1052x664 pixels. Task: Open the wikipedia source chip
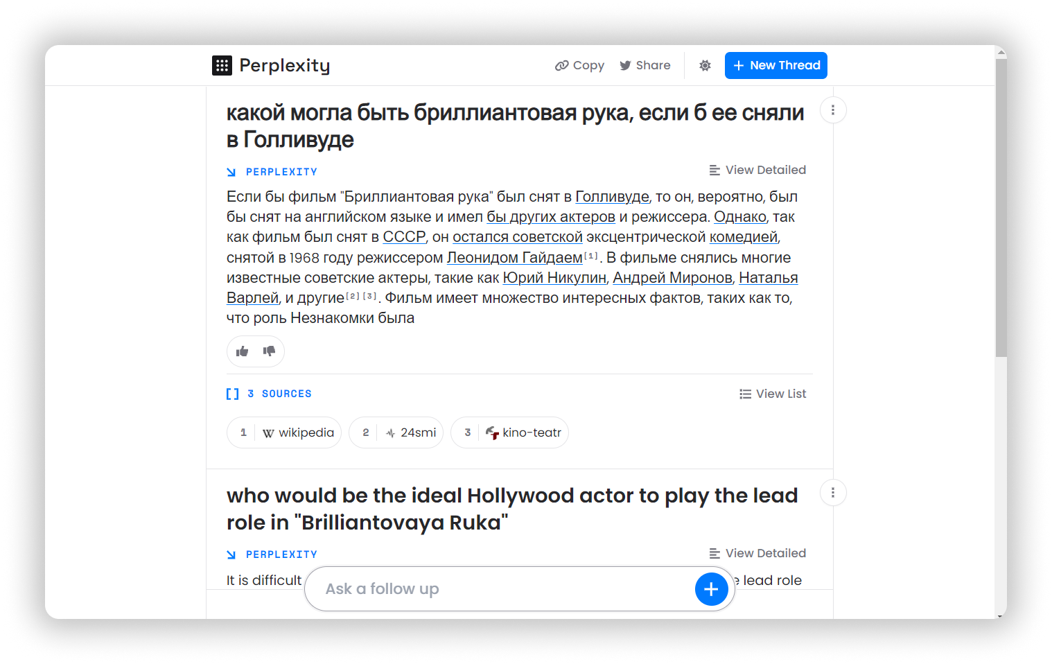point(284,433)
